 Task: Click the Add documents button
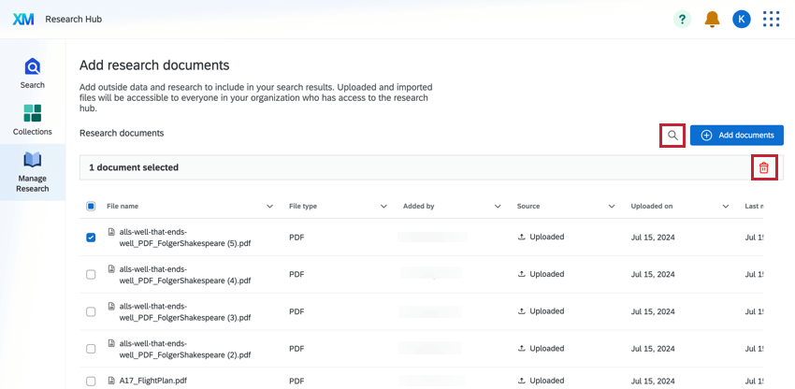[x=737, y=136]
